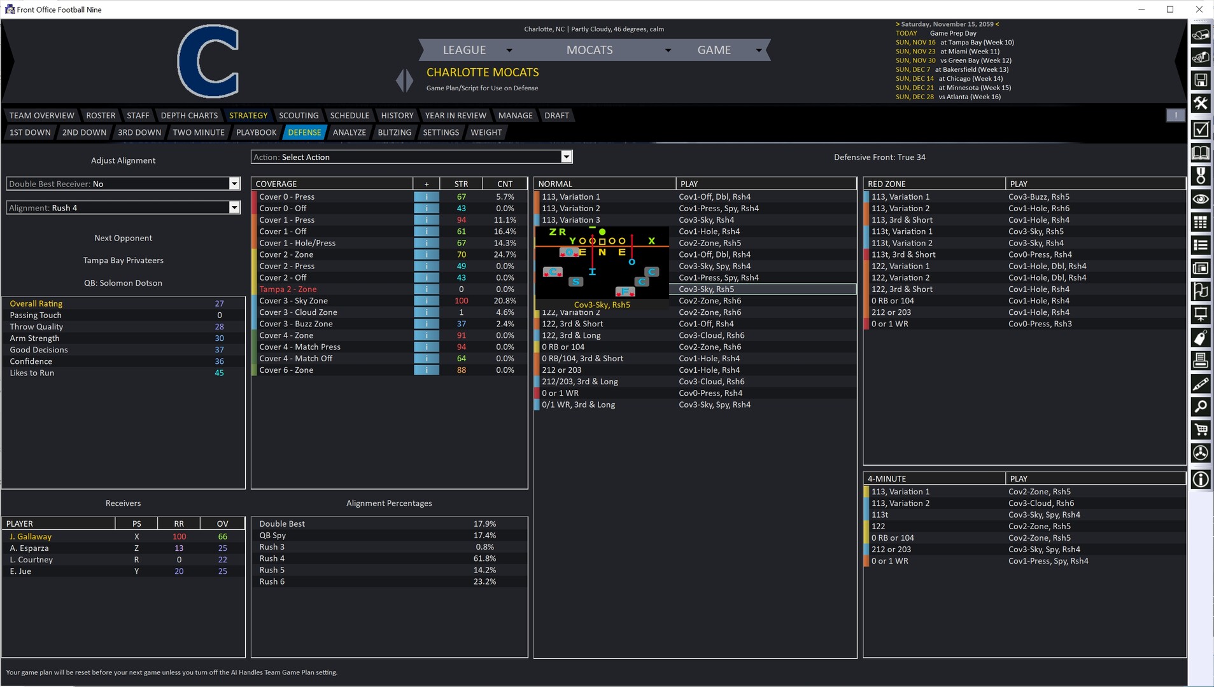This screenshot has width=1214, height=687.
Task: Click the open book icon in sidebar
Action: click(1201, 153)
